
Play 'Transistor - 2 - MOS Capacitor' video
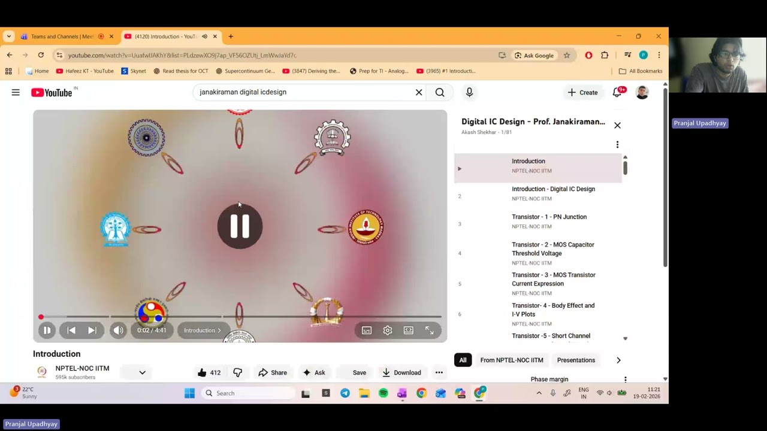point(538,253)
